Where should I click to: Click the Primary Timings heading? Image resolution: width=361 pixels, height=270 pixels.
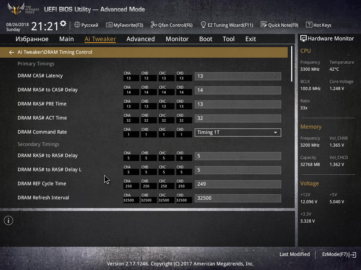pyautogui.click(x=36, y=64)
